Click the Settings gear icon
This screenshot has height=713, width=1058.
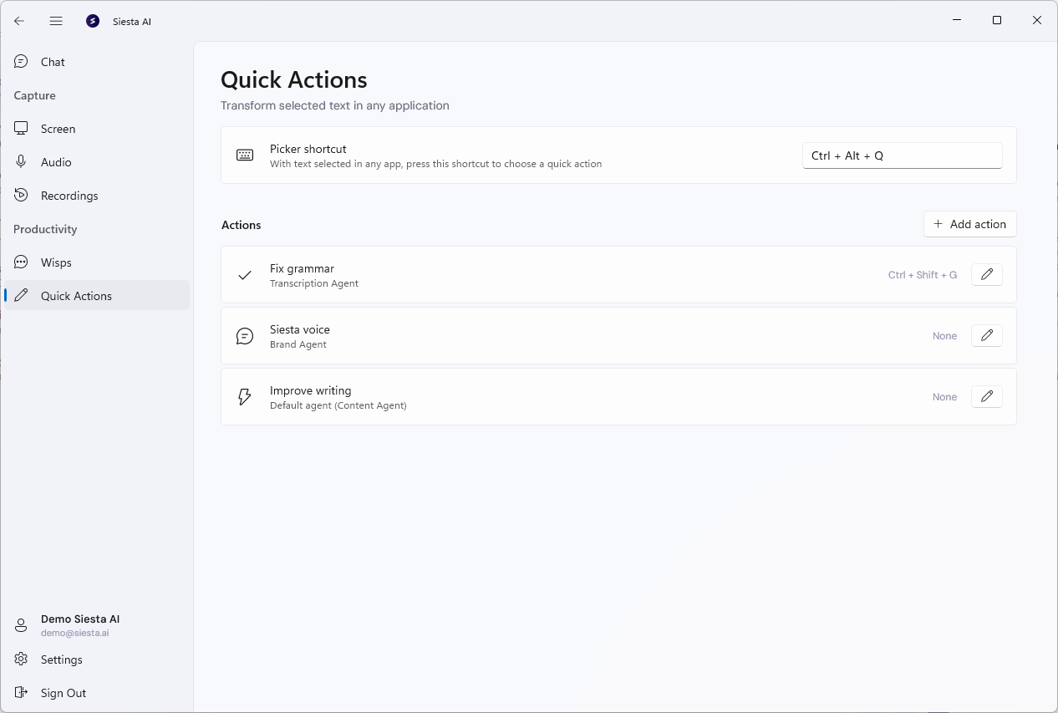pyautogui.click(x=21, y=660)
